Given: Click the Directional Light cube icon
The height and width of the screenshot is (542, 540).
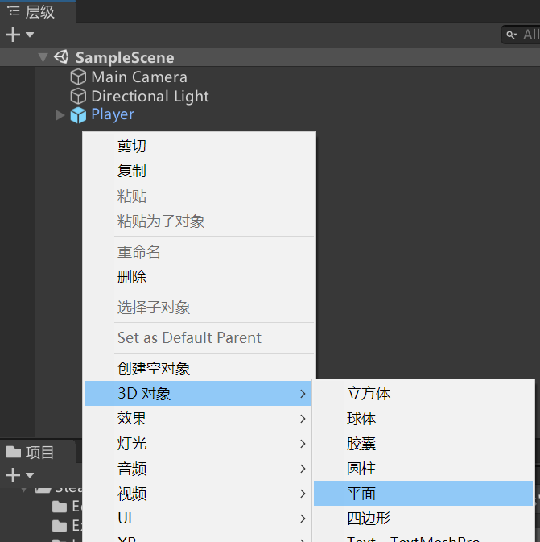Looking at the screenshot, I should [78, 96].
